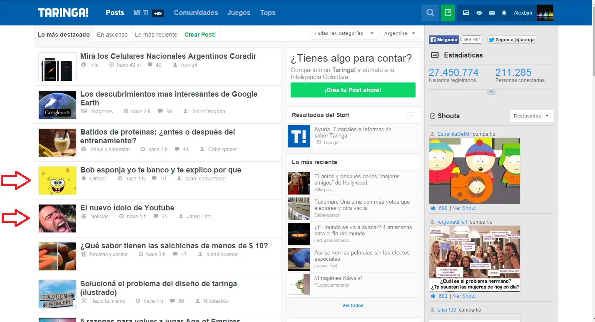
Task: Open the Alexbjm username link
Action: pyautogui.click(x=523, y=13)
